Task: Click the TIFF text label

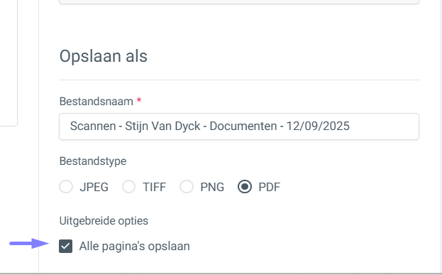Action: (154, 187)
